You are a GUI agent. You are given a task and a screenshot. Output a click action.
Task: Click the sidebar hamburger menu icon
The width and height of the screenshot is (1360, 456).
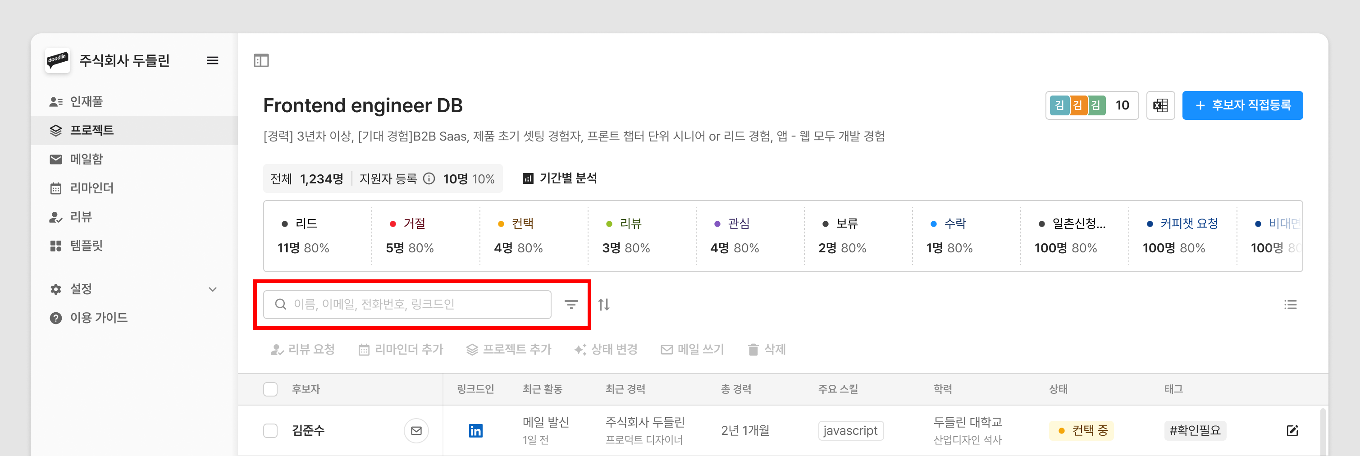tap(212, 61)
